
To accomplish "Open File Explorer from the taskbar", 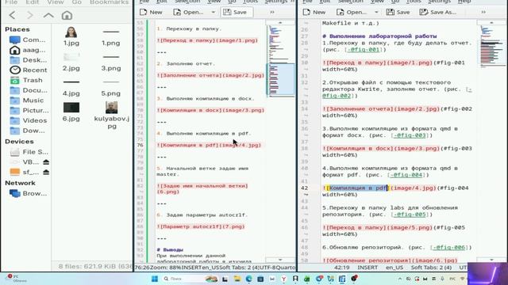I will pos(237,279).
